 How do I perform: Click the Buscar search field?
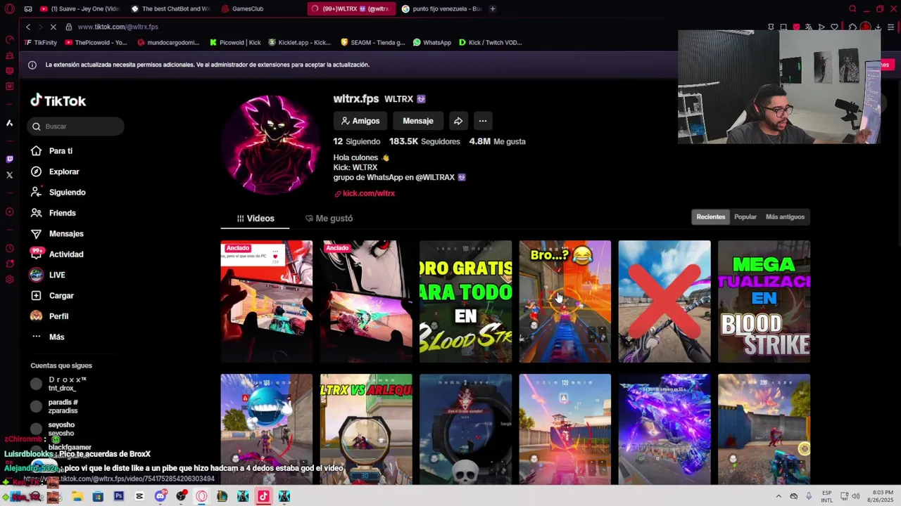(76, 126)
